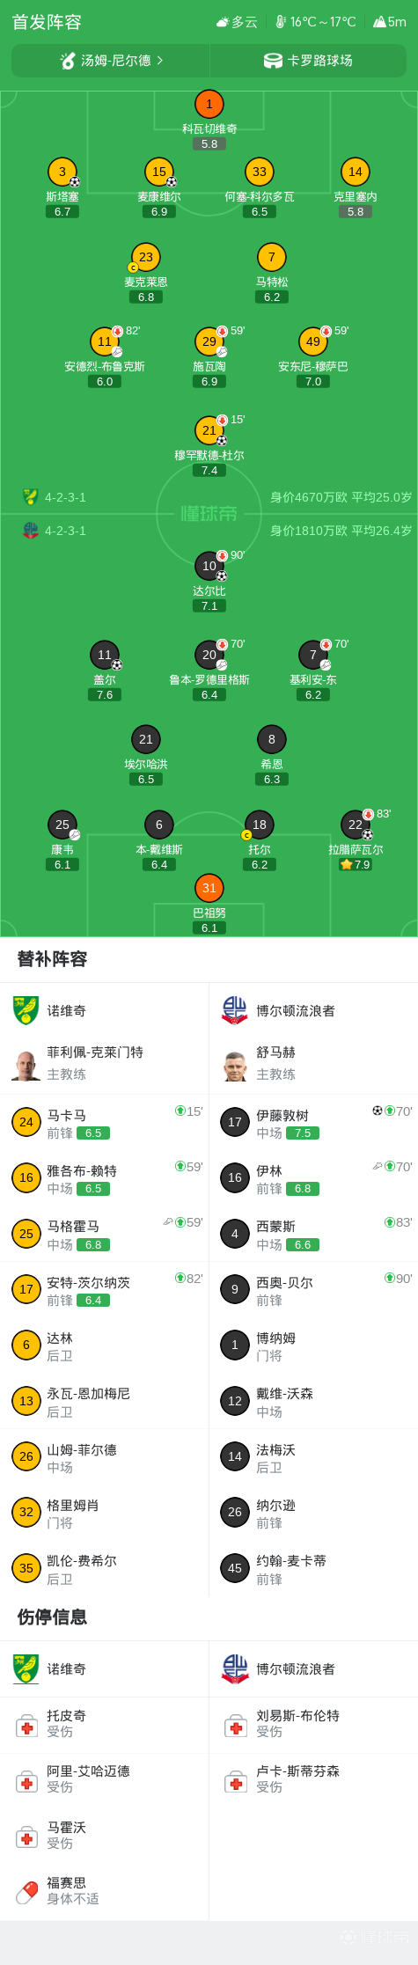
Task: Tap the stadium icon beside 卡罗路球场
Action: 273,61
